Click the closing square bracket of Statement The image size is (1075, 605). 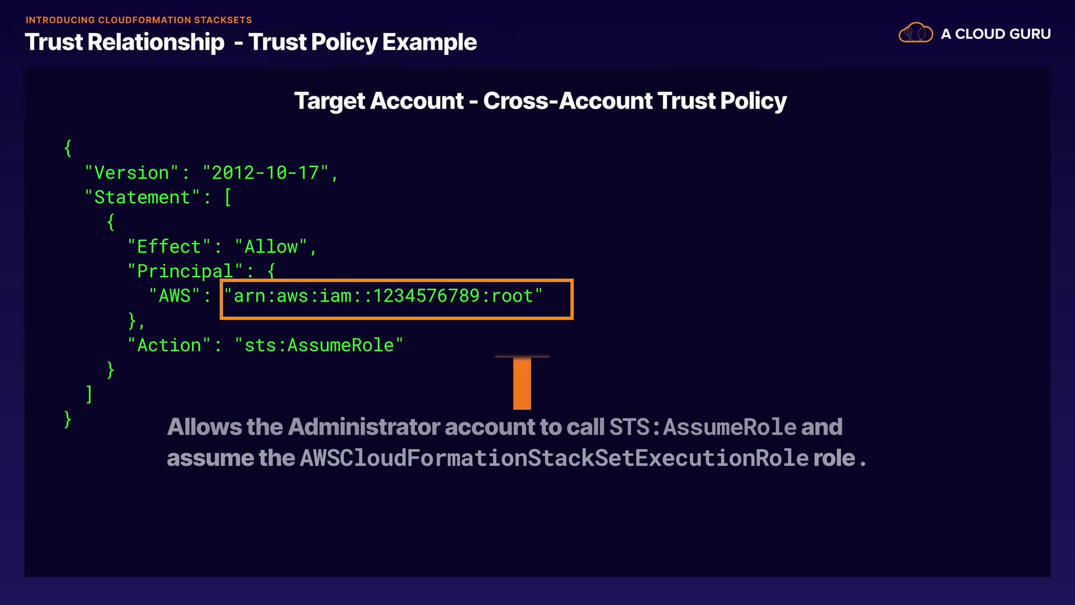point(88,394)
